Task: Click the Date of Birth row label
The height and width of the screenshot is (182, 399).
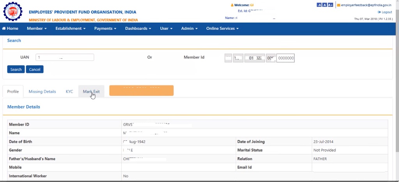Action: pyautogui.click(x=21, y=142)
